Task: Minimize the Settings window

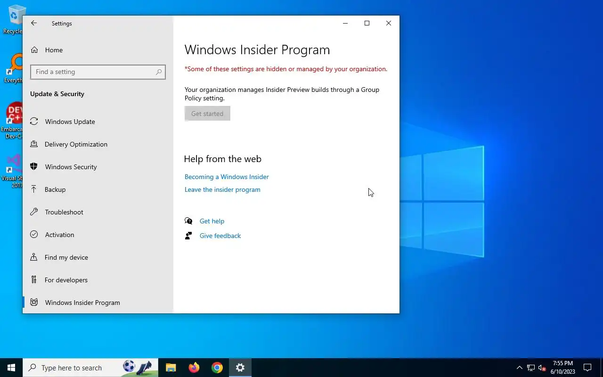Action: point(345,23)
